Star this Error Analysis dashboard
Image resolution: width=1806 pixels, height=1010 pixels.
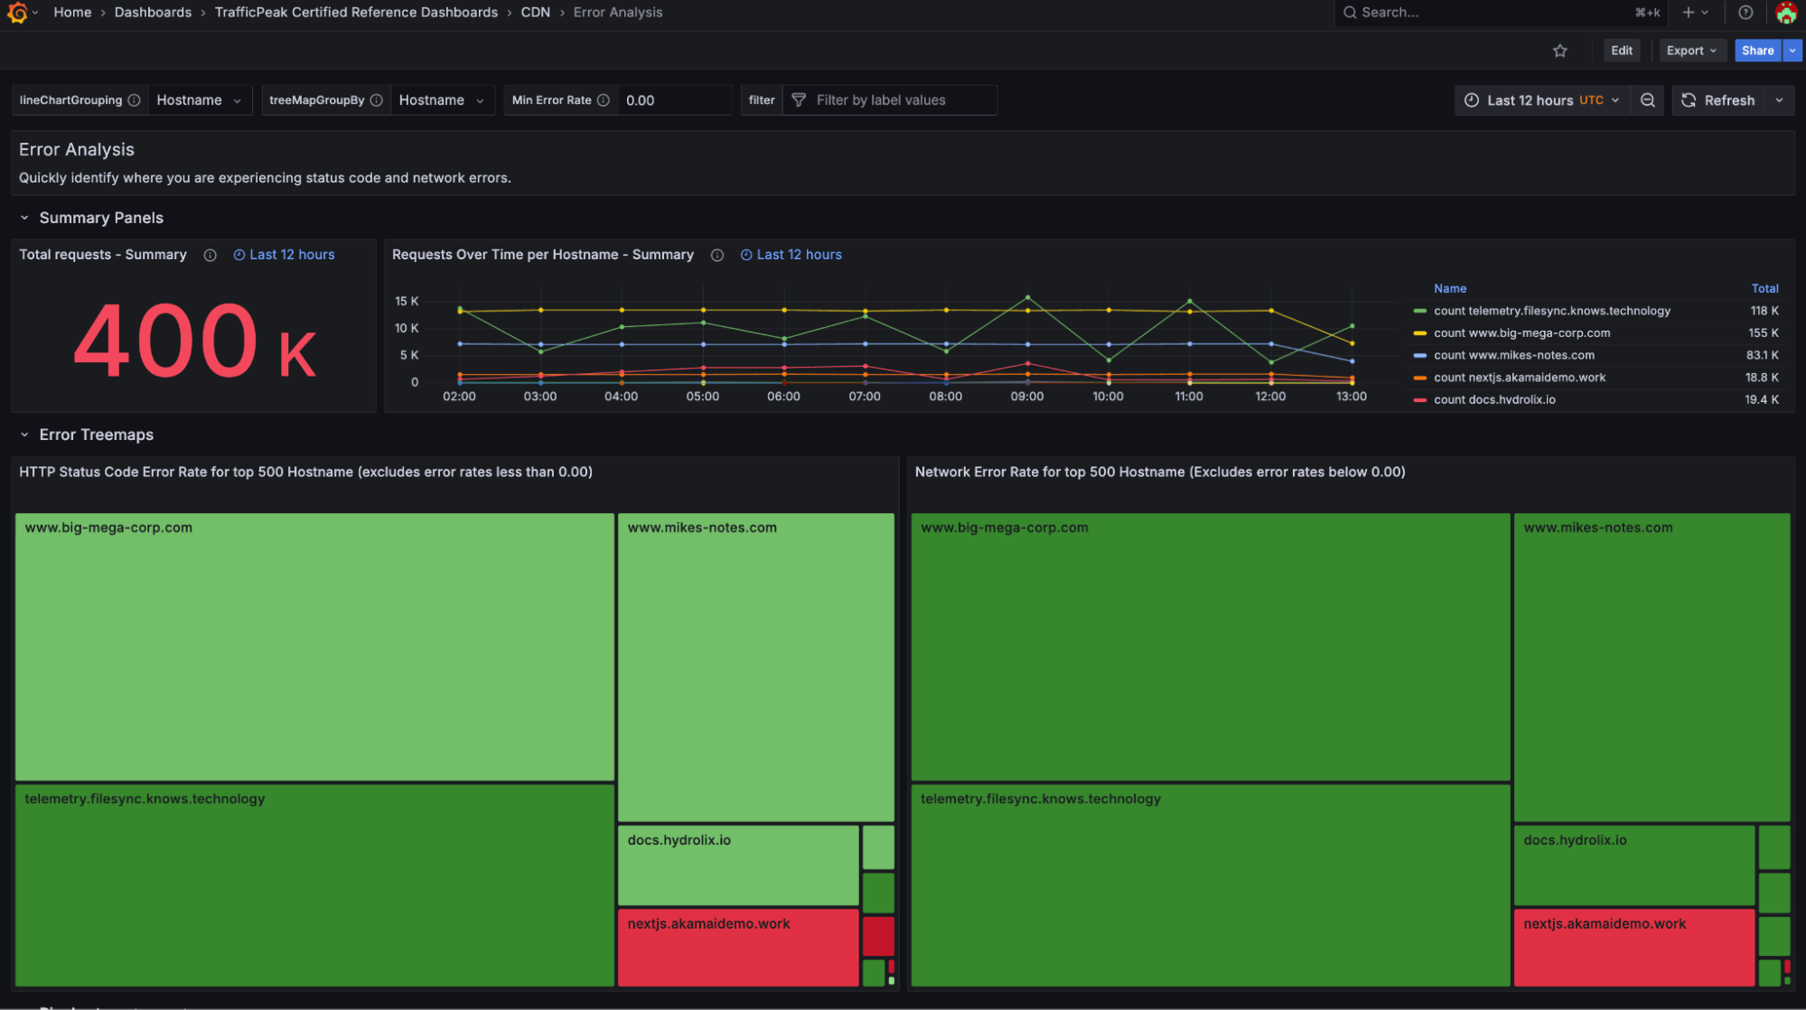[x=1560, y=51]
